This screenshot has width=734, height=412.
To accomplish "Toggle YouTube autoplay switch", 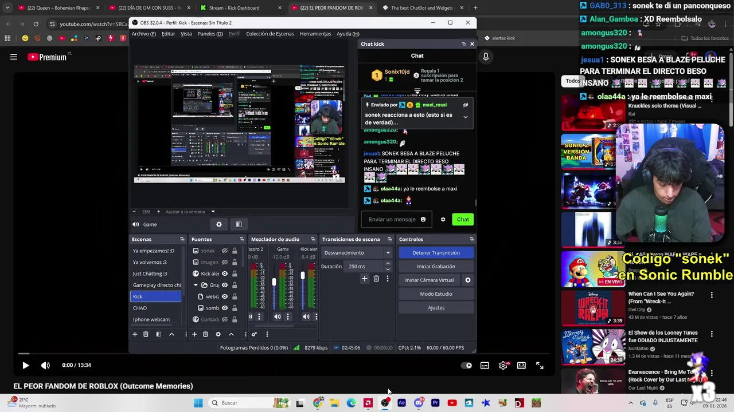I will click(467, 365).
